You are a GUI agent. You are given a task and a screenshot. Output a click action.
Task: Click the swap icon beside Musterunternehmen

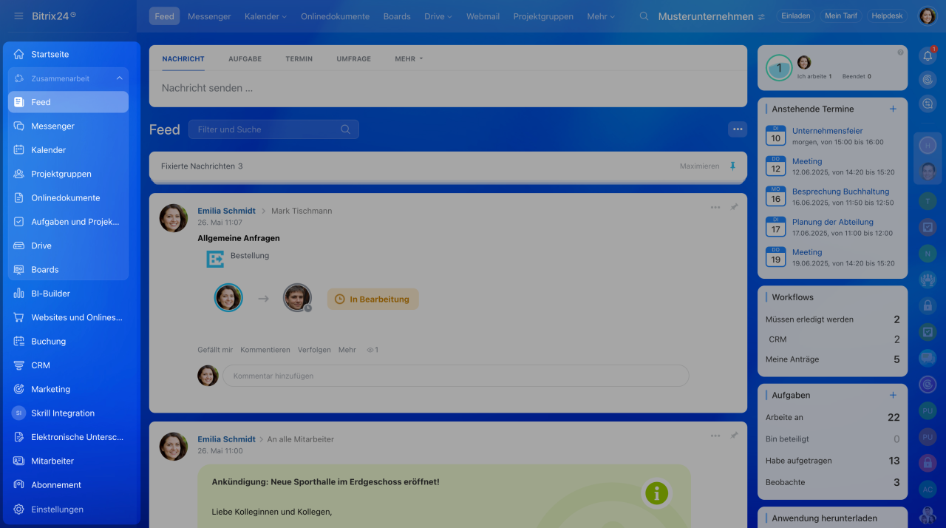click(x=761, y=16)
